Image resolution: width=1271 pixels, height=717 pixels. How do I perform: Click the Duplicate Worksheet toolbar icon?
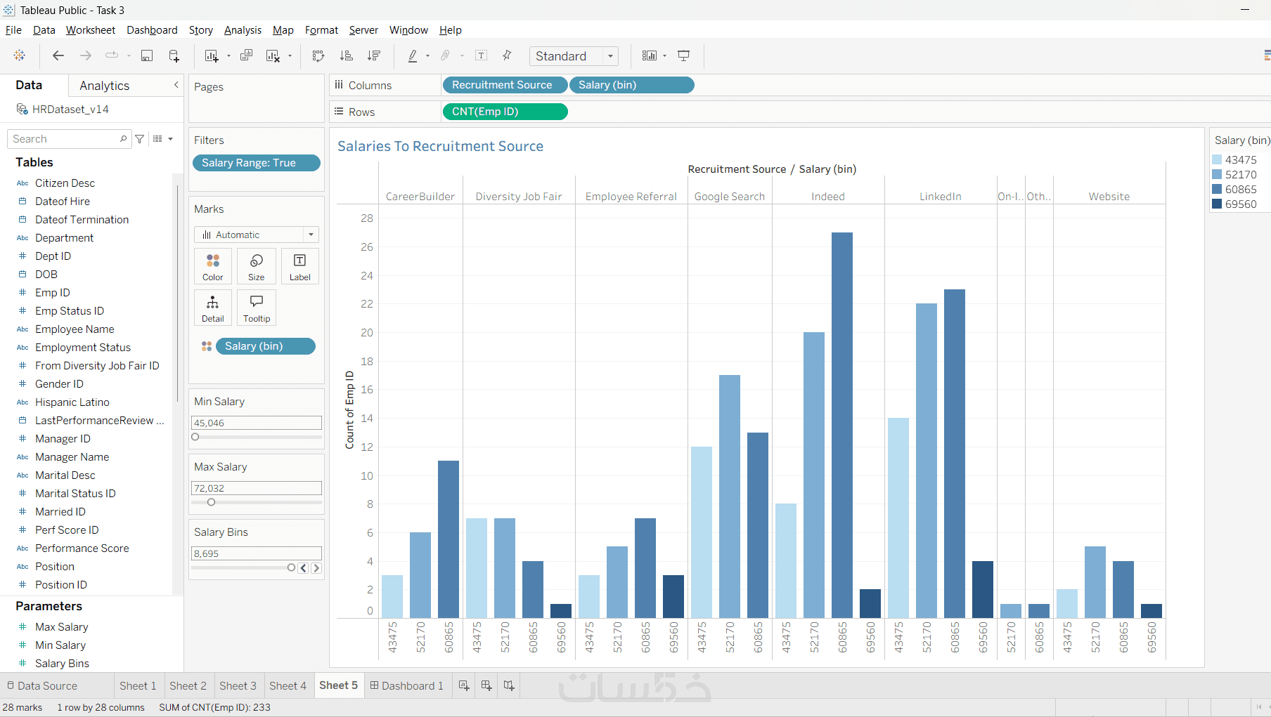[246, 56]
